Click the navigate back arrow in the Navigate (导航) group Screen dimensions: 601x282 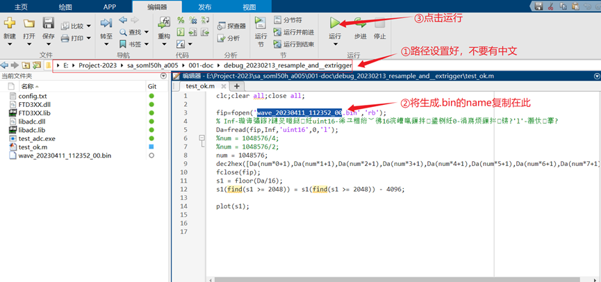(x=123, y=20)
